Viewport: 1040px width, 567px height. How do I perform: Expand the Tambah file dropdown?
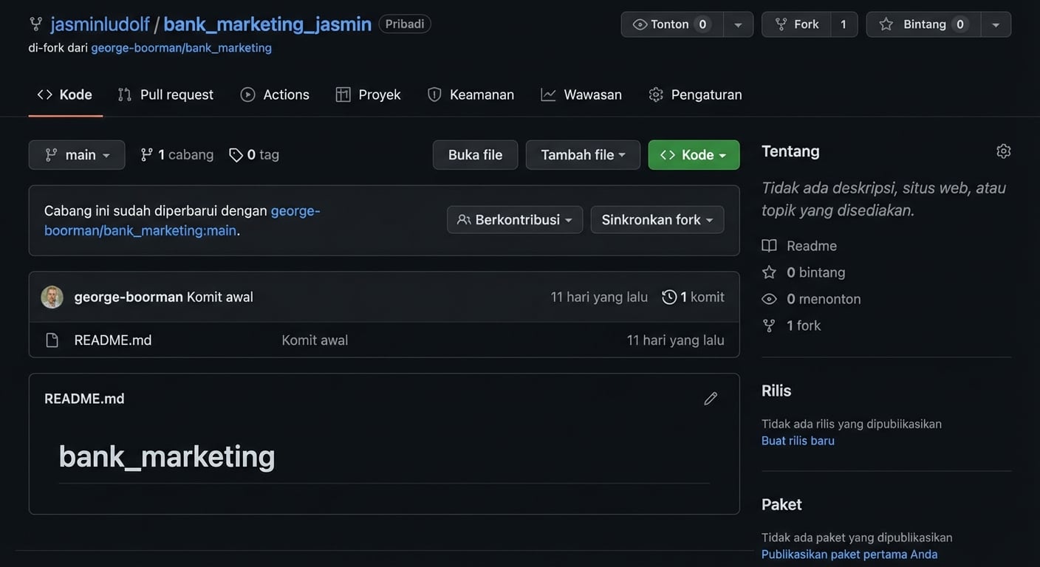click(x=583, y=155)
